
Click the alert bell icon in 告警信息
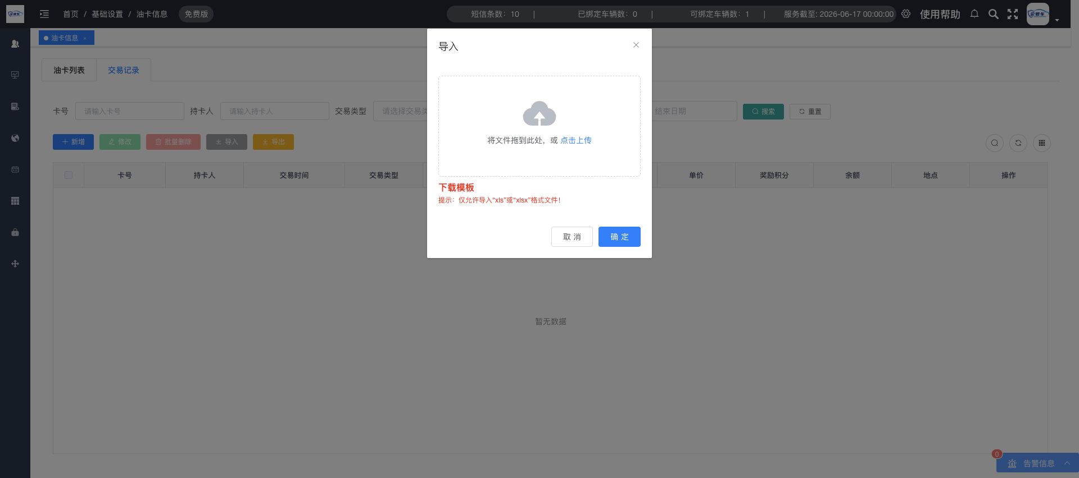pyautogui.click(x=1012, y=463)
